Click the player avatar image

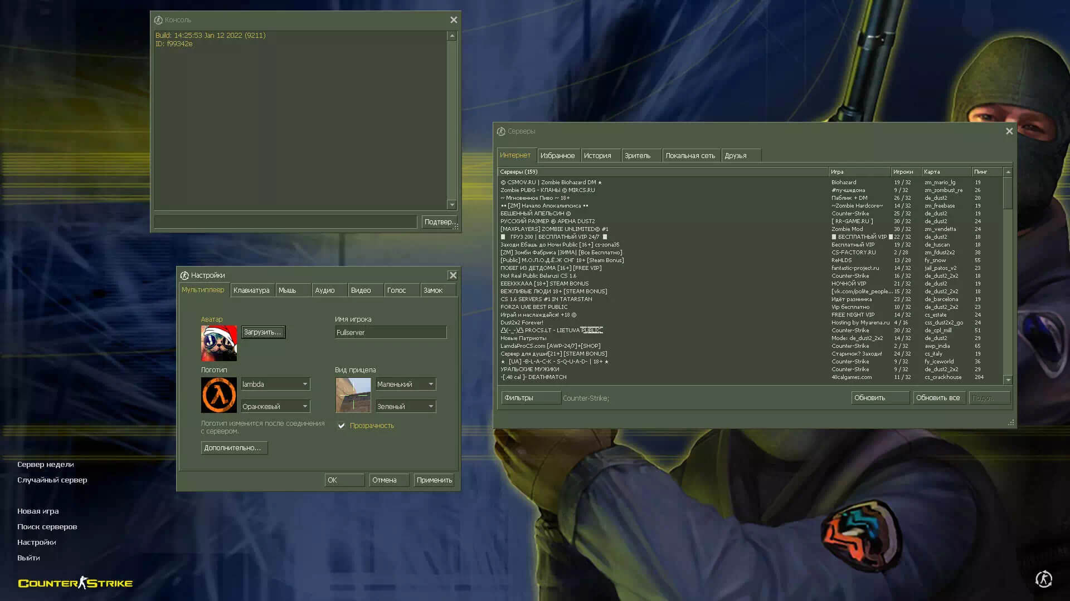click(x=218, y=343)
